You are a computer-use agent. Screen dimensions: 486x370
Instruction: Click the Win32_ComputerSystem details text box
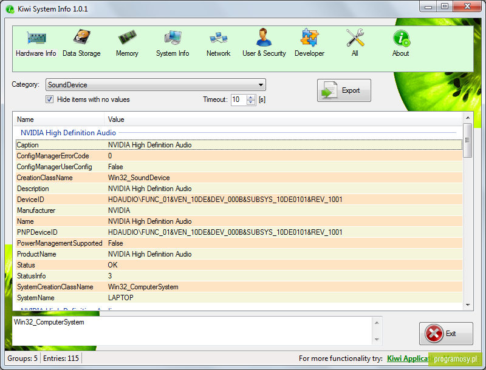pyautogui.click(x=192, y=331)
